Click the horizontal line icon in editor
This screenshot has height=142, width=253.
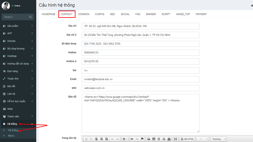coord(159,139)
